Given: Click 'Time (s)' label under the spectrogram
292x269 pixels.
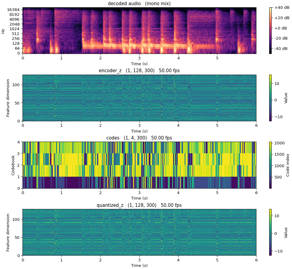Looking at the screenshot, I should pyautogui.click(x=139, y=64).
